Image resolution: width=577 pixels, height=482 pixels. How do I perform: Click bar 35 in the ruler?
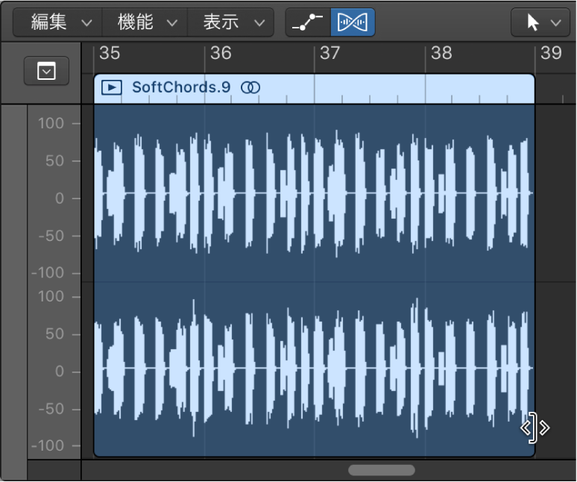point(110,53)
